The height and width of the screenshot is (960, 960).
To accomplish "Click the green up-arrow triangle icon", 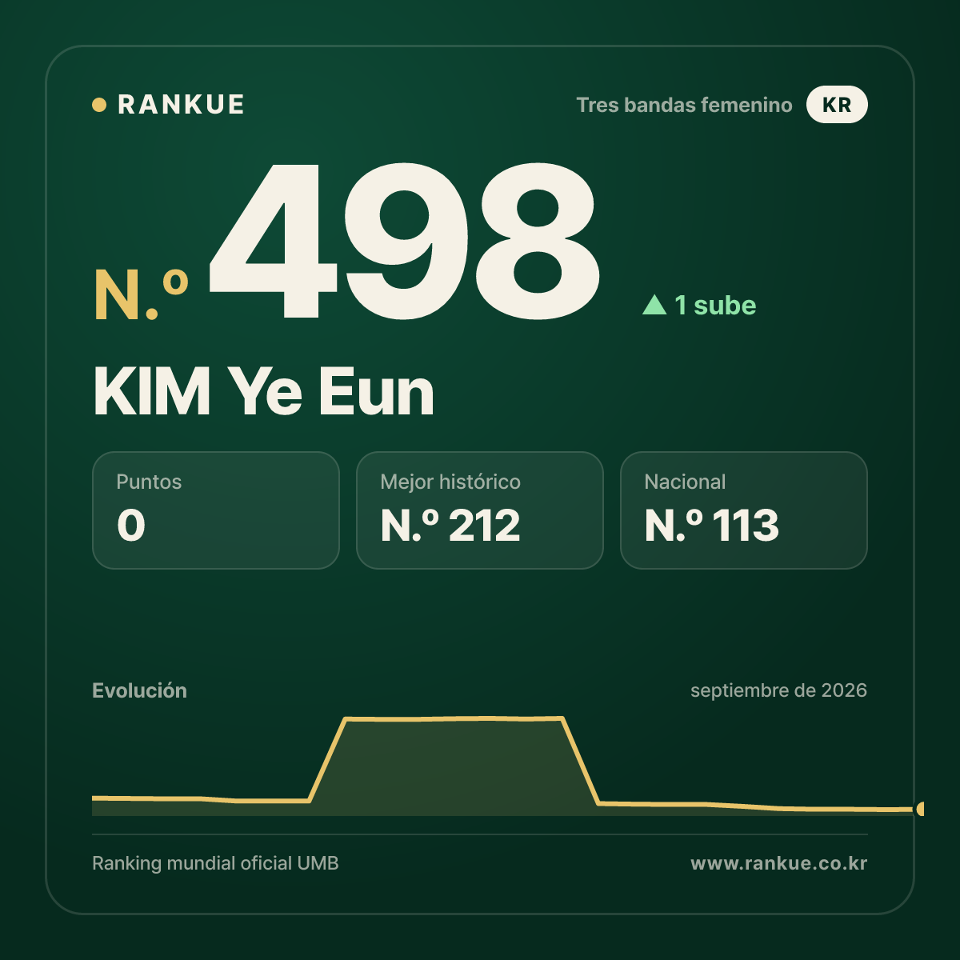I will click(654, 305).
